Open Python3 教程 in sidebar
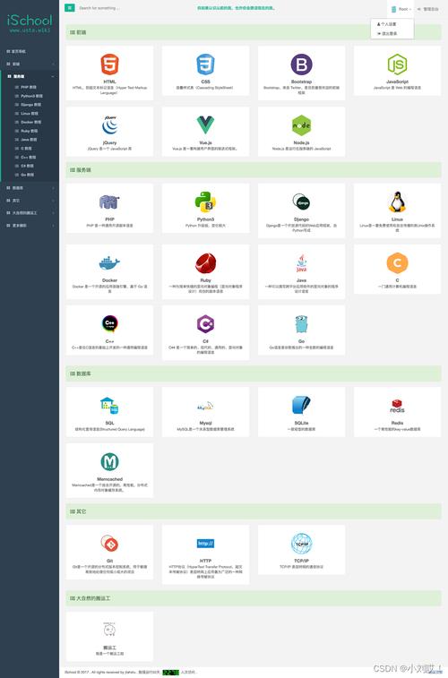448x678 pixels. pos(30,96)
